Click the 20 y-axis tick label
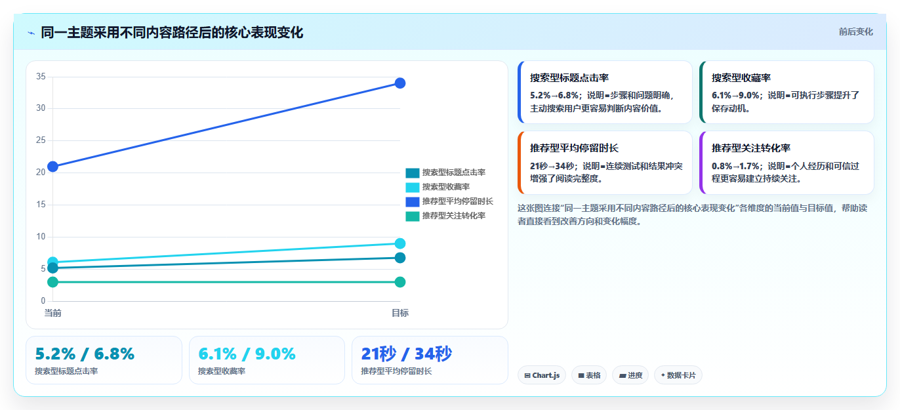The image size is (900, 410). [x=41, y=173]
